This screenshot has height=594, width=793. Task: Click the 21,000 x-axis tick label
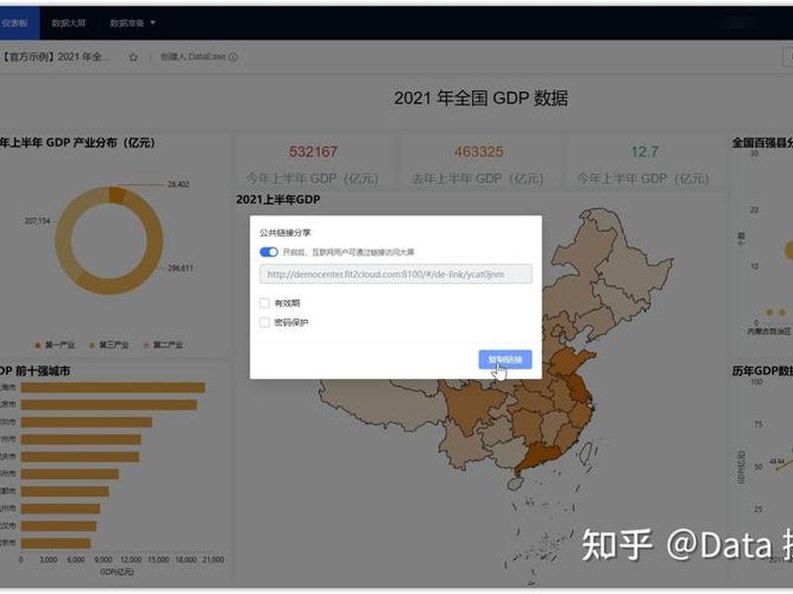(x=213, y=559)
